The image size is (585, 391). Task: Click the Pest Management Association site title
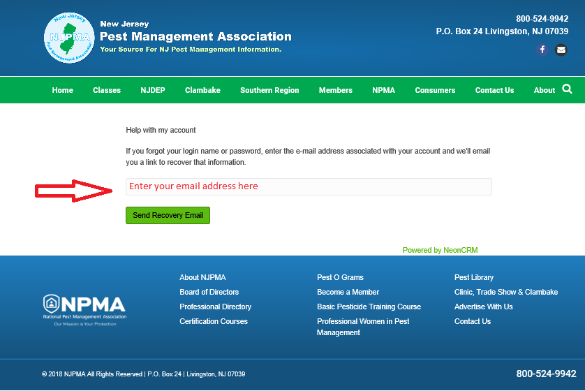(195, 36)
